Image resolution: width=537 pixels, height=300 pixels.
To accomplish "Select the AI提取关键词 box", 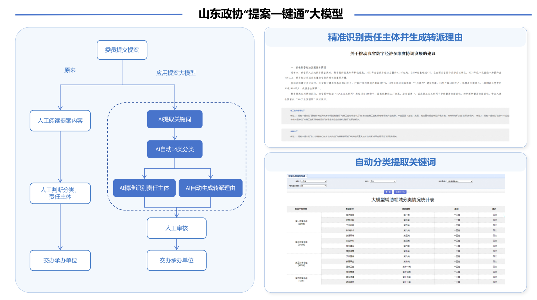I will click(x=175, y=119).
